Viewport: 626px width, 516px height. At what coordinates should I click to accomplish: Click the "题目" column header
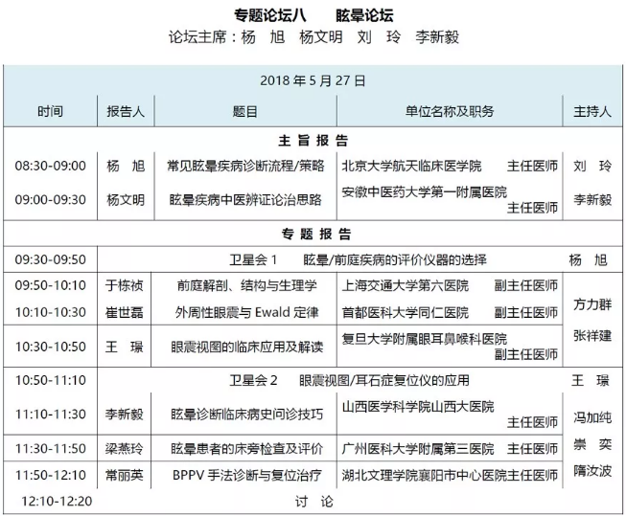click(244, 111)
